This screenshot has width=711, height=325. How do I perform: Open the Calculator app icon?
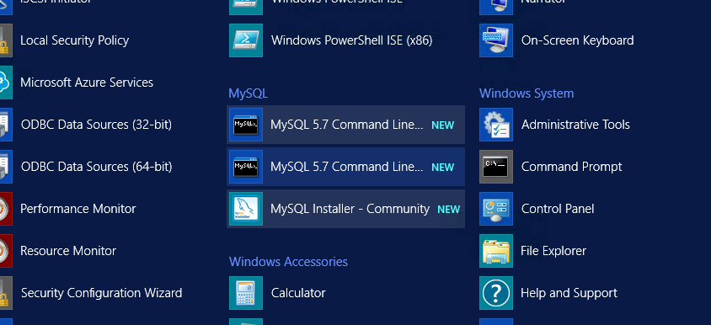246,293
